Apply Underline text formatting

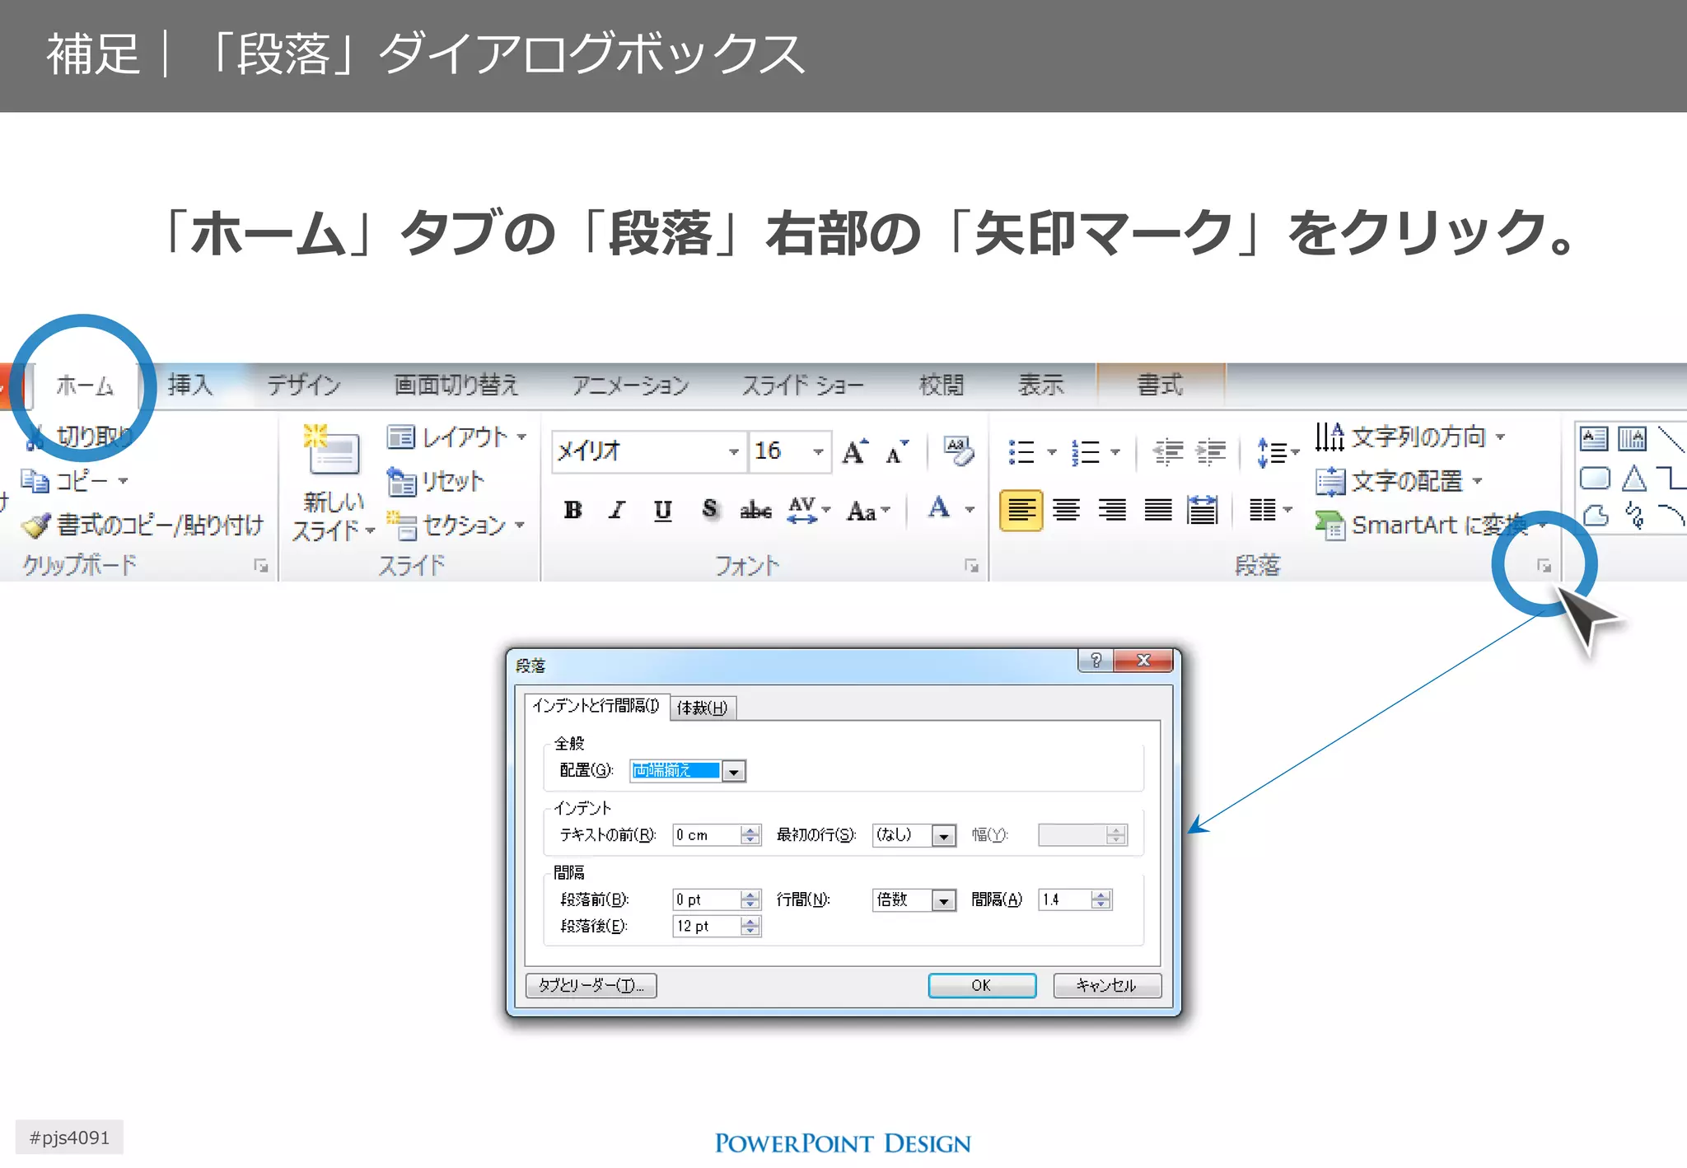click(x=662, y=511)
